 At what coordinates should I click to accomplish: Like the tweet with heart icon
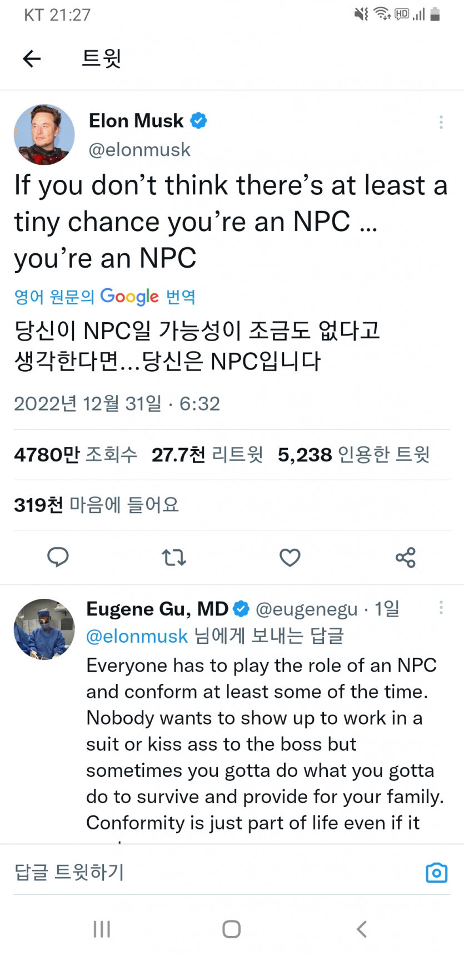coord(290,557)
